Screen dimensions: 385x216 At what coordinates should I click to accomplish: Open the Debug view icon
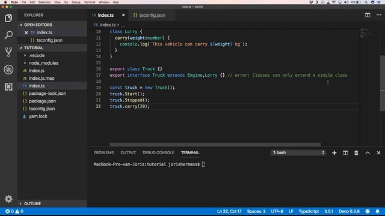[8, 70]
